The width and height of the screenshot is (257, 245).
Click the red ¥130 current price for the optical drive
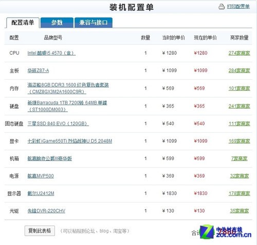[x=199, y=211]
